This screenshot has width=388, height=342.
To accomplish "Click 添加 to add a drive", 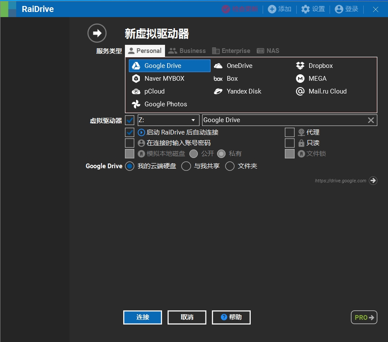I will (279, 9).
